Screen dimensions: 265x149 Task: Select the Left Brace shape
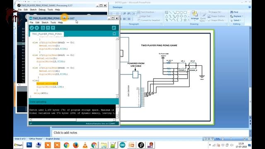pos(178,20)
